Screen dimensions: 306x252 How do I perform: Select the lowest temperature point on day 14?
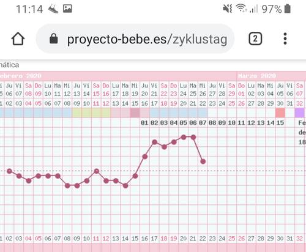[125, 185]
